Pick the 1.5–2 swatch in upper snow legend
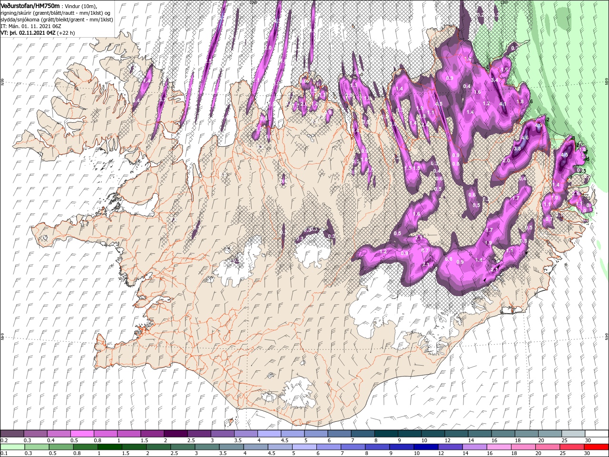Screen dimensions: 609x457 coord(152,433)
